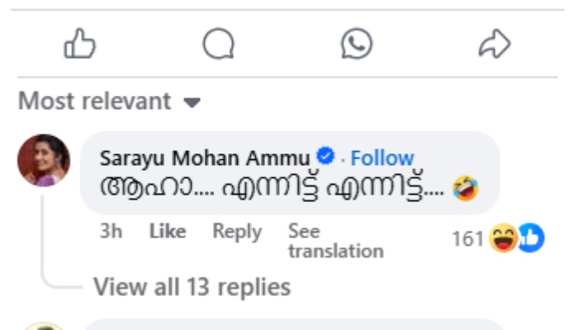The height and width of the screenshot is (330, 578).
Task: Follow Sarayu Mohan Ammu
Action: pos(382,158)
